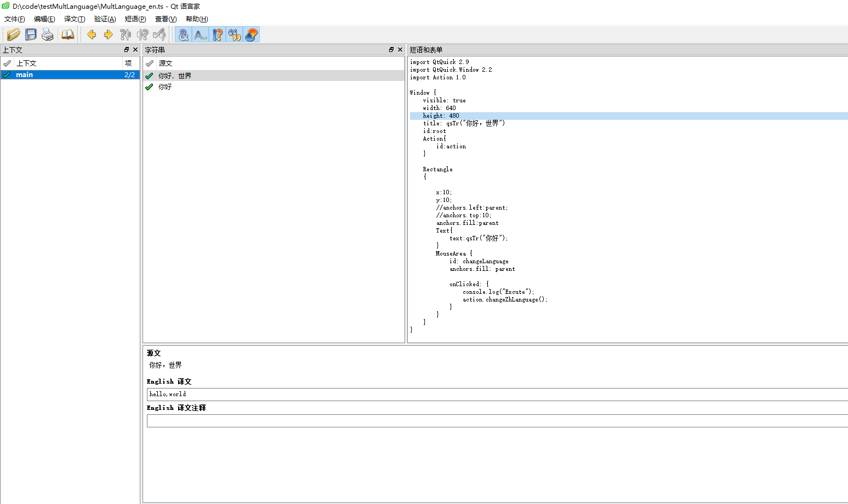Print the translation with the printer icon
This screenshot has height=504, width=848.
(x=48, y=34)
